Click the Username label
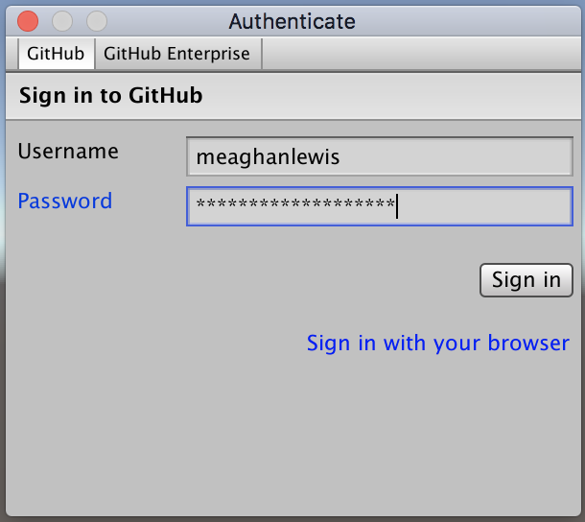Viewport: 585px width, 522px height. click(68, 152)
